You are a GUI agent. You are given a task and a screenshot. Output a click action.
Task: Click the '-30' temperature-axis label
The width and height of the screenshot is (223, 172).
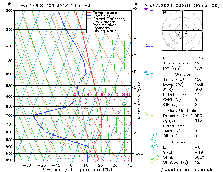pyautogui.click(x=27, y=165)
